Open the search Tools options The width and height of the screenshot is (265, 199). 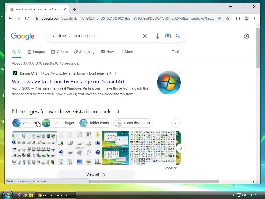pyautogui.click(x=176, y=52)
